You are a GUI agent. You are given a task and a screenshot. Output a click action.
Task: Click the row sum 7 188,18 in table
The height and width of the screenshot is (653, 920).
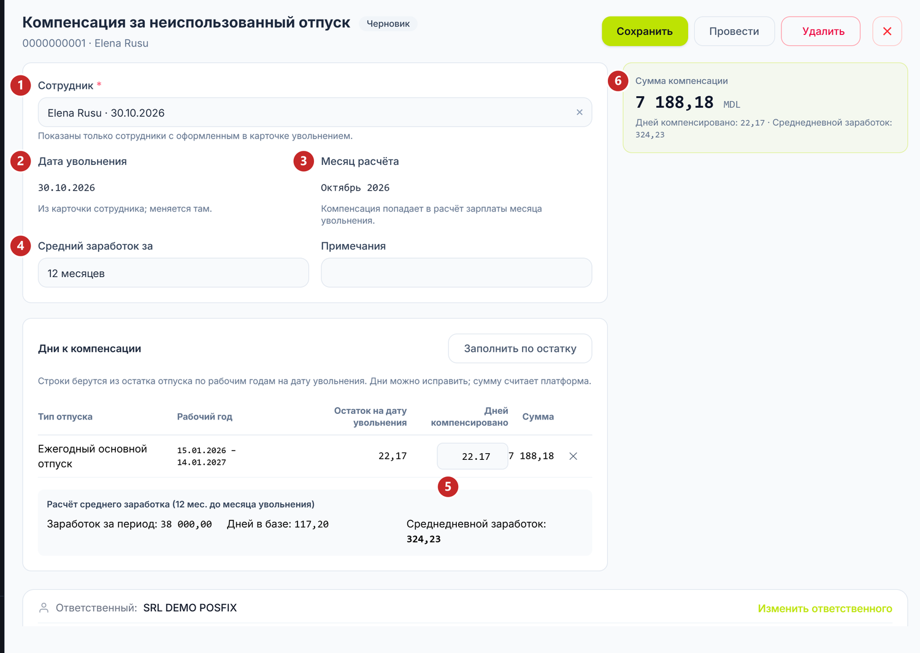(531, 456)
